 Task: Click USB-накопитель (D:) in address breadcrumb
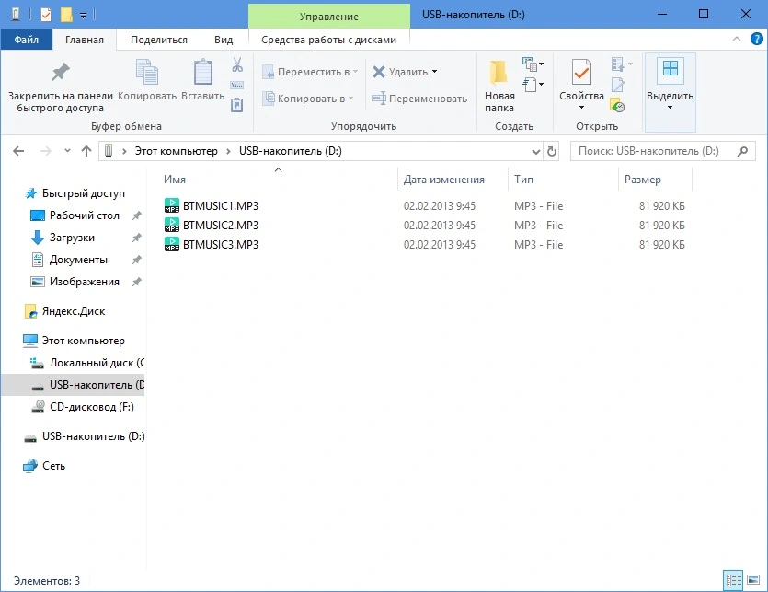[291, 151]
